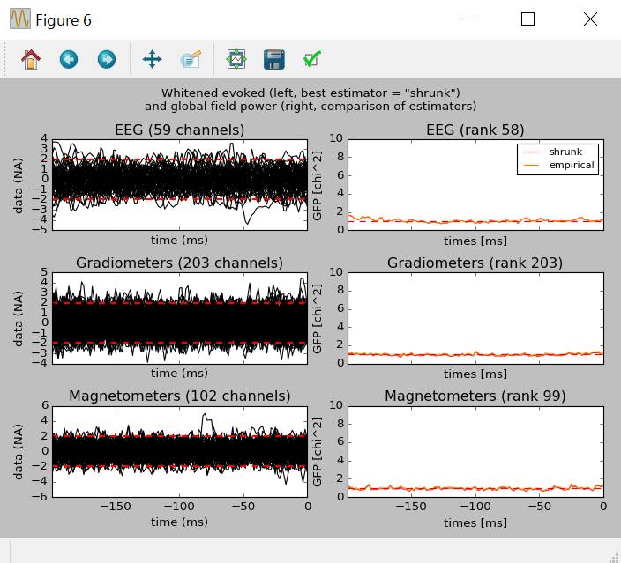Screen dimensions: 621x563
Task: Click inside the EEG (59 channels) plot
Action: 180,183
